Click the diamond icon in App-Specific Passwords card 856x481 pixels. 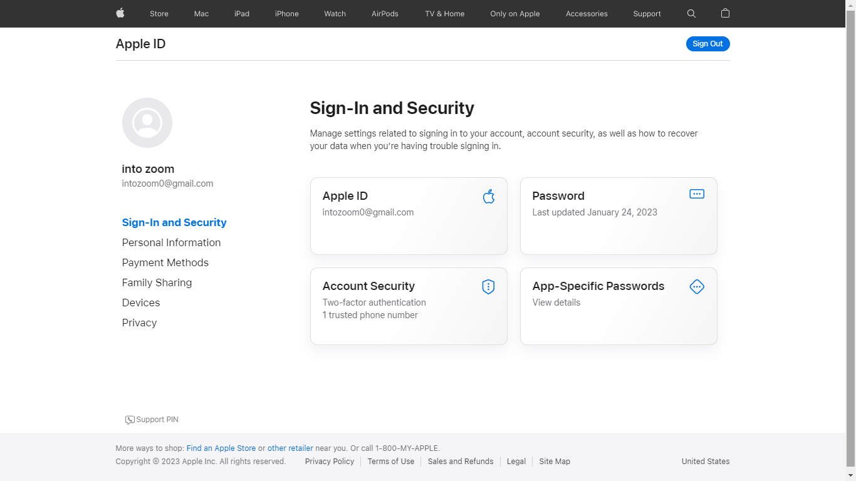coord(697,287)
